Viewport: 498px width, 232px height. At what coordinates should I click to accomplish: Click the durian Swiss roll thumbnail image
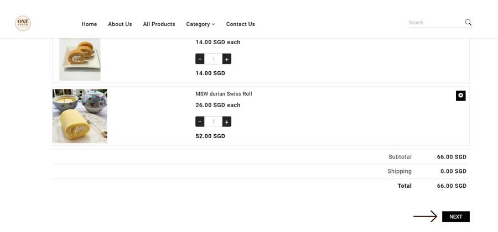[80, 116]
